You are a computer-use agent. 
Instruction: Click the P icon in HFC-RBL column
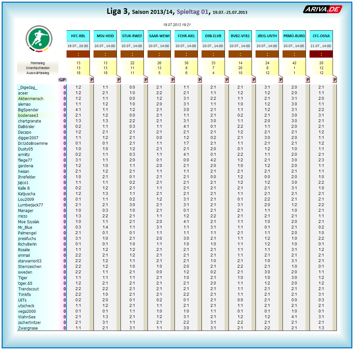click(x=92, y=80)
